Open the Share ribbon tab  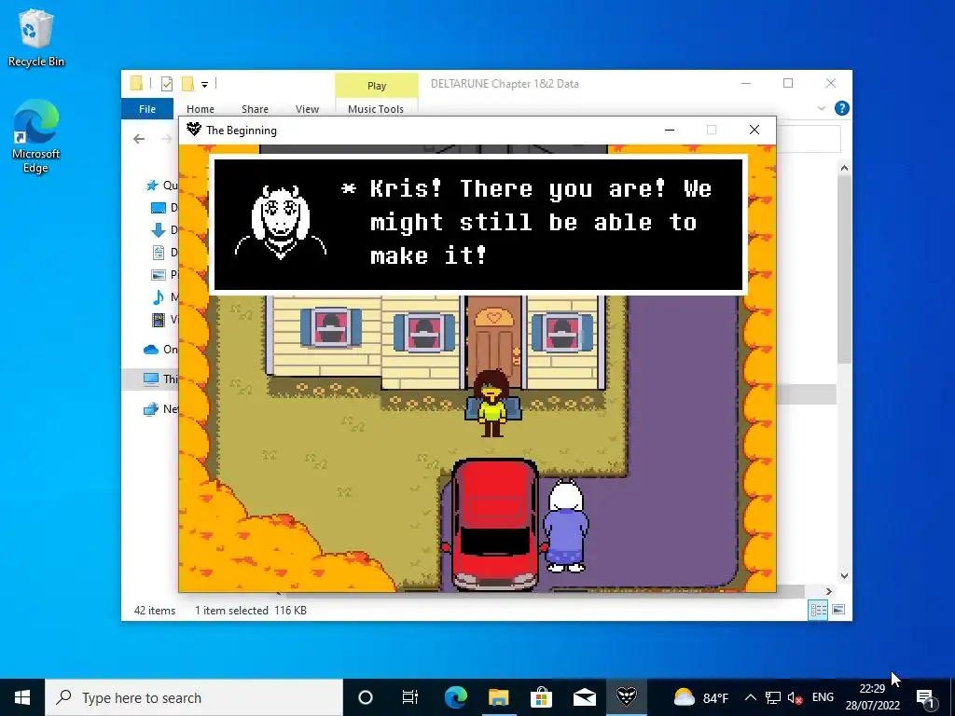[x=255, y=109]
